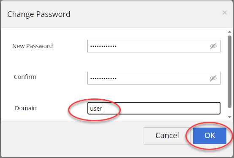
Task: Reveal the New Password using the eye icon
Action: coord(213,46)
